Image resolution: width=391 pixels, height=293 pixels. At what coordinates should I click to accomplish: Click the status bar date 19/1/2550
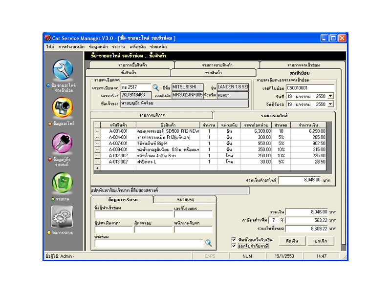284,256
